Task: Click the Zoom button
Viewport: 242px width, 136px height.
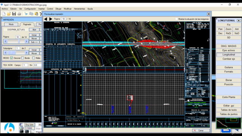Action: click(x=228, y=29)
